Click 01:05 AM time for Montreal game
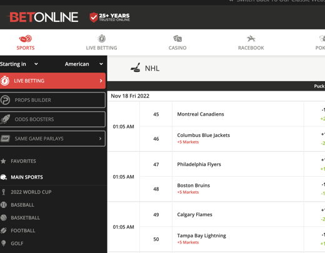This screenshot has width=325, height=253. coord(123,127)
